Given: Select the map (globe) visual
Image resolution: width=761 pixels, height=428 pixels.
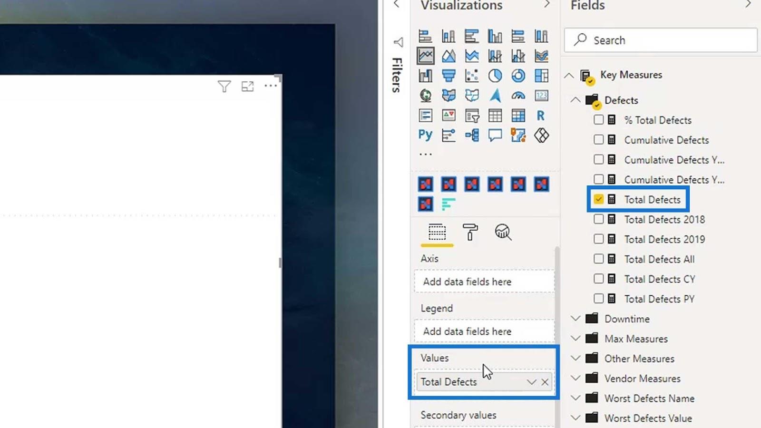Looking at the screenshot, I should coord(425,96).
